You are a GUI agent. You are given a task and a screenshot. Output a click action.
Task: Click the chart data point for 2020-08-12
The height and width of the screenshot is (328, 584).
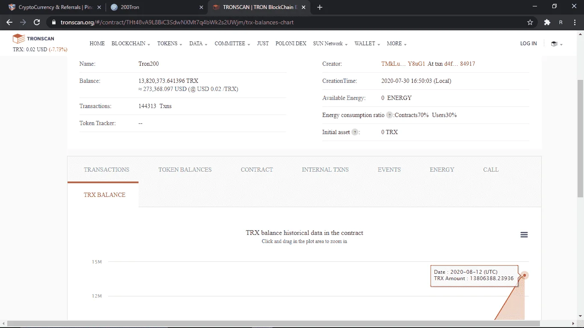[x=525, y=275]
